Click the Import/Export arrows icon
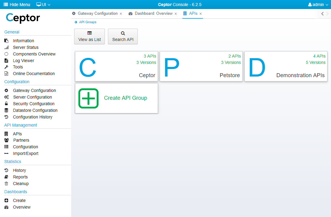The image size is (331, 217). pyautogui.click(x=6, y=153)
